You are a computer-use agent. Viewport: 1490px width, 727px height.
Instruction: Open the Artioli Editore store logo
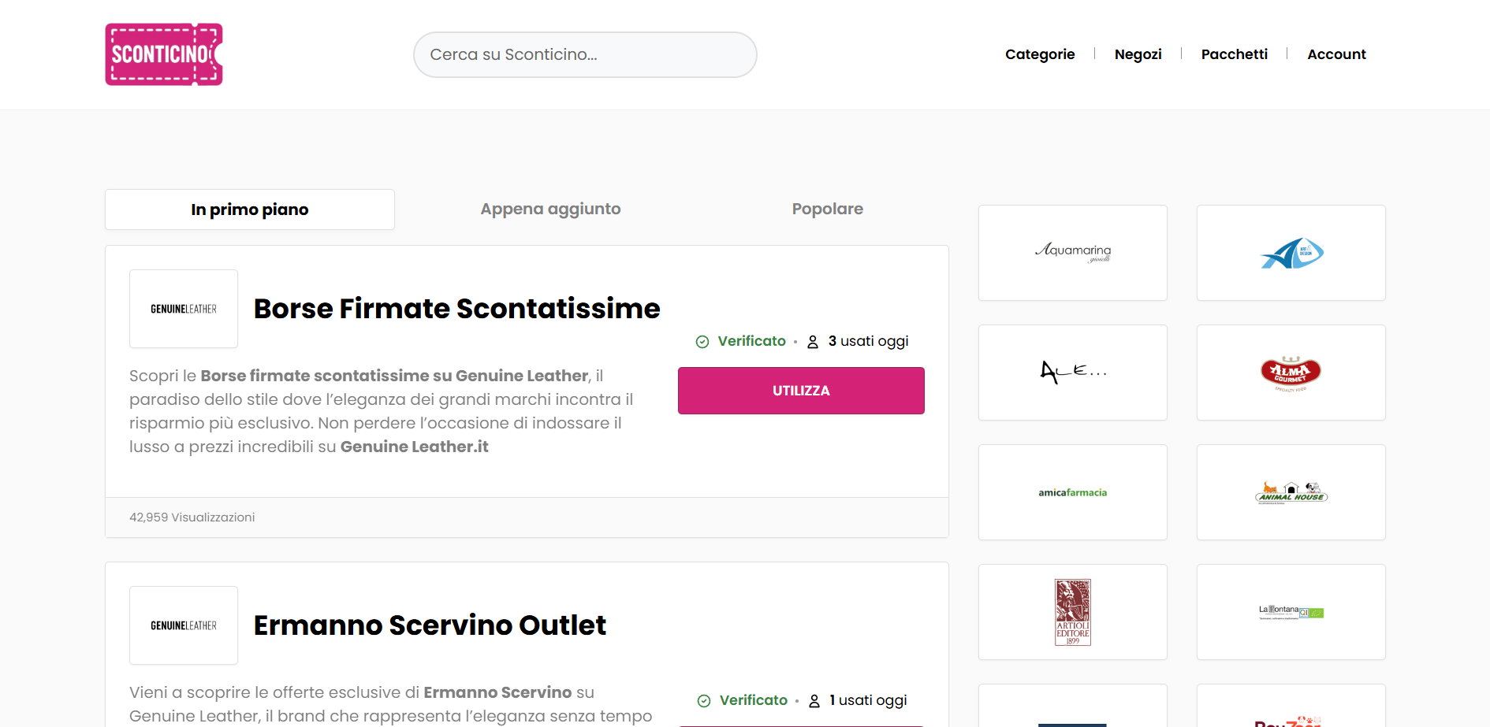[1072, 612]
